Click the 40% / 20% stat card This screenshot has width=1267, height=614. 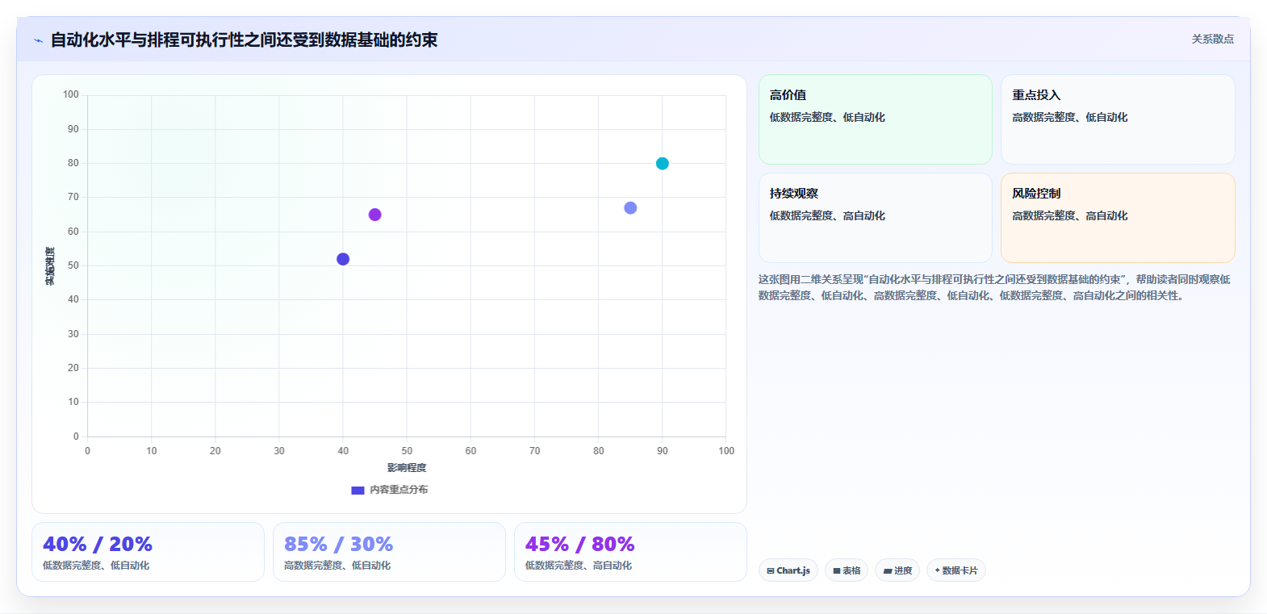click(148, 552)
